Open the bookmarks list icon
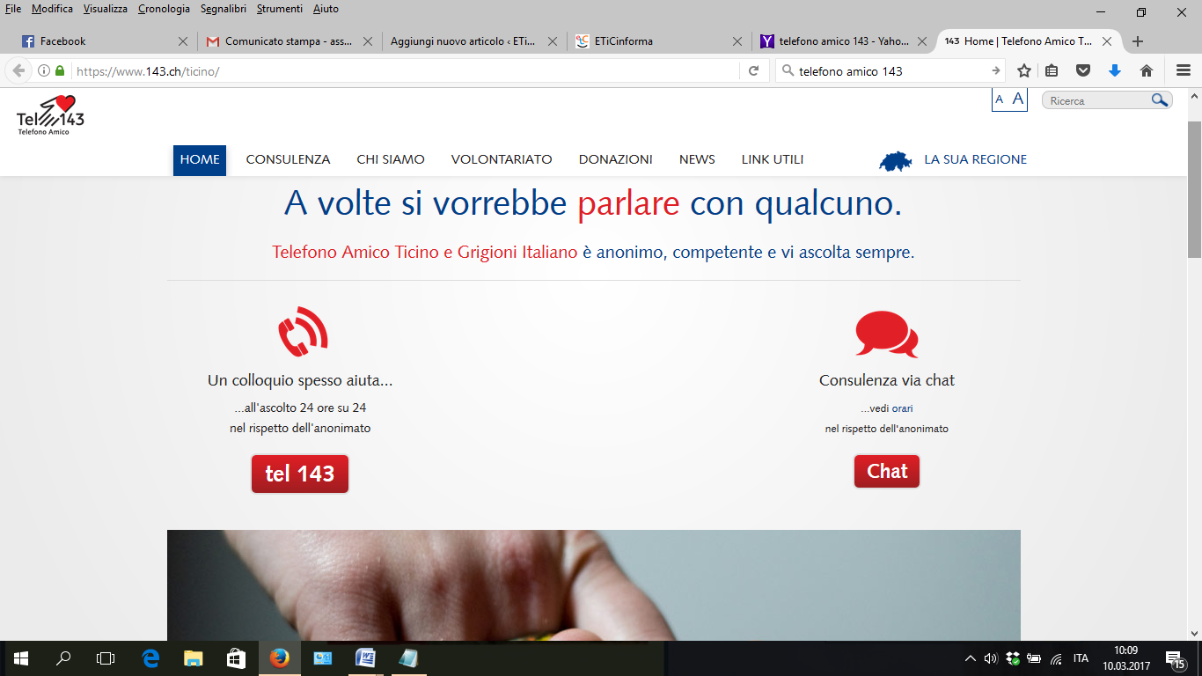The width and height of the screenshot is (1202, 676). (x=1052, y=71)
